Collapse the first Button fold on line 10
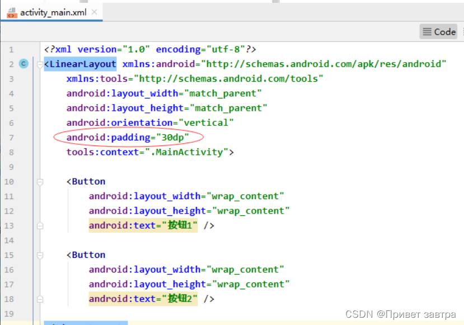 click(x=40, y=182)
